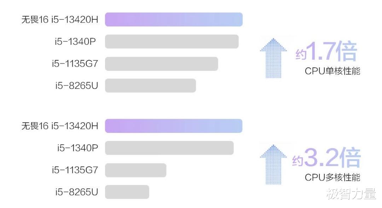This screenshot has height=208, width=382.
Task: Click the single-core upward arrow icon
Action: pyautogui.click(x=273, y=58)
